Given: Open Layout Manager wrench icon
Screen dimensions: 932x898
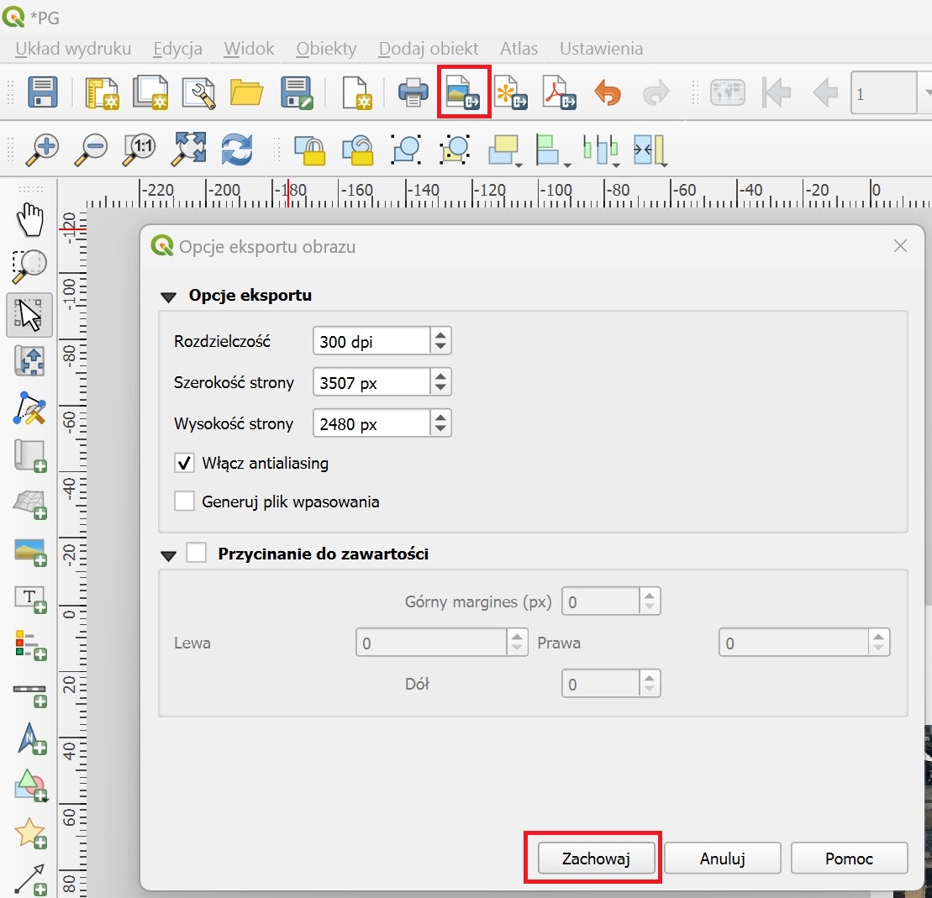Looking at the screenshot, I should click(x=198, y=92).
